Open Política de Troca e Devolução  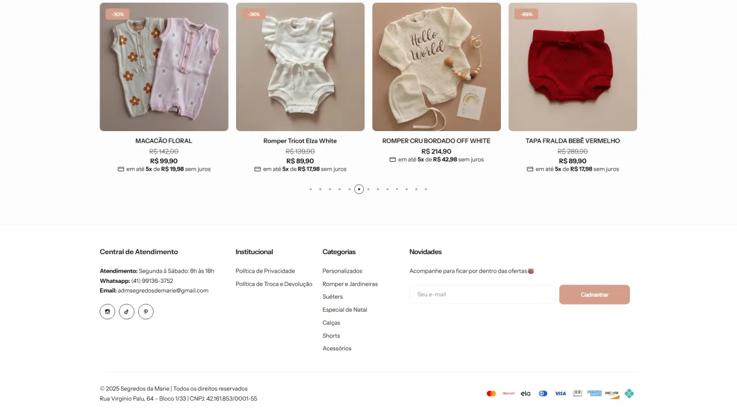tap(273, 284)
